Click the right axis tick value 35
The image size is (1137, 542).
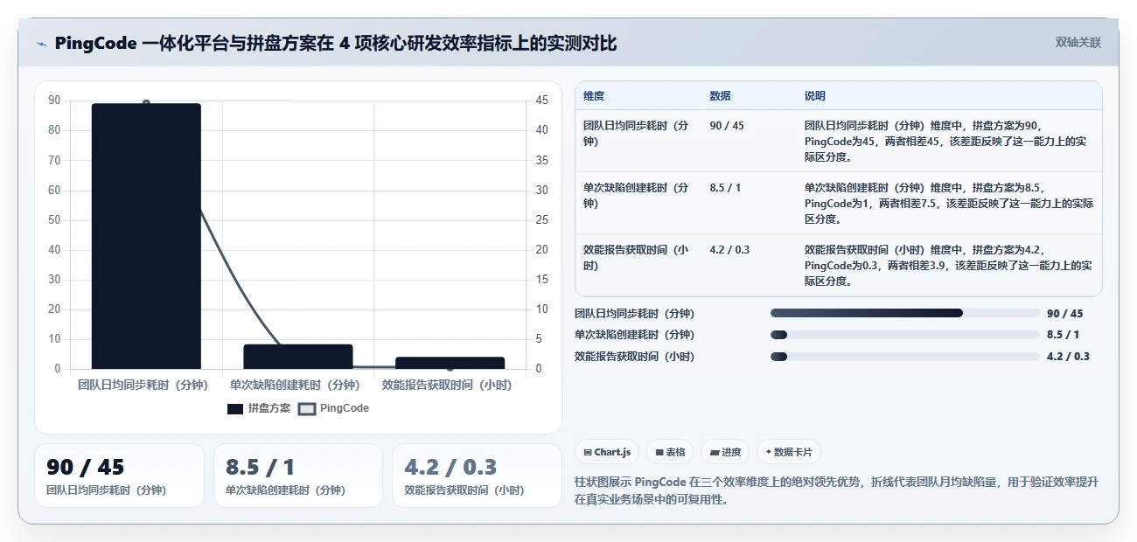coord(542,160)
